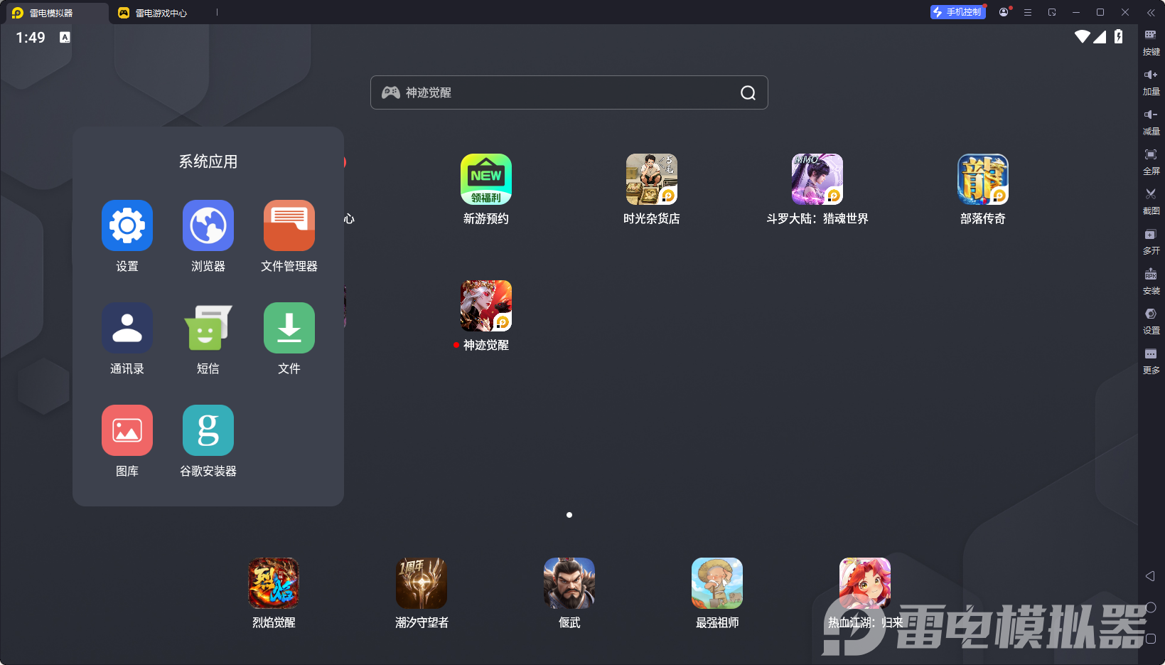Screen dimensions: 1165x665
Task: Launch 热血江湖：归来 from the dock
Action: [x=865, y=583]
